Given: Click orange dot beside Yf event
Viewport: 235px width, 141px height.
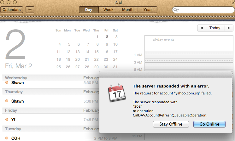Looking at the screenshot, I should pos(7,120).
